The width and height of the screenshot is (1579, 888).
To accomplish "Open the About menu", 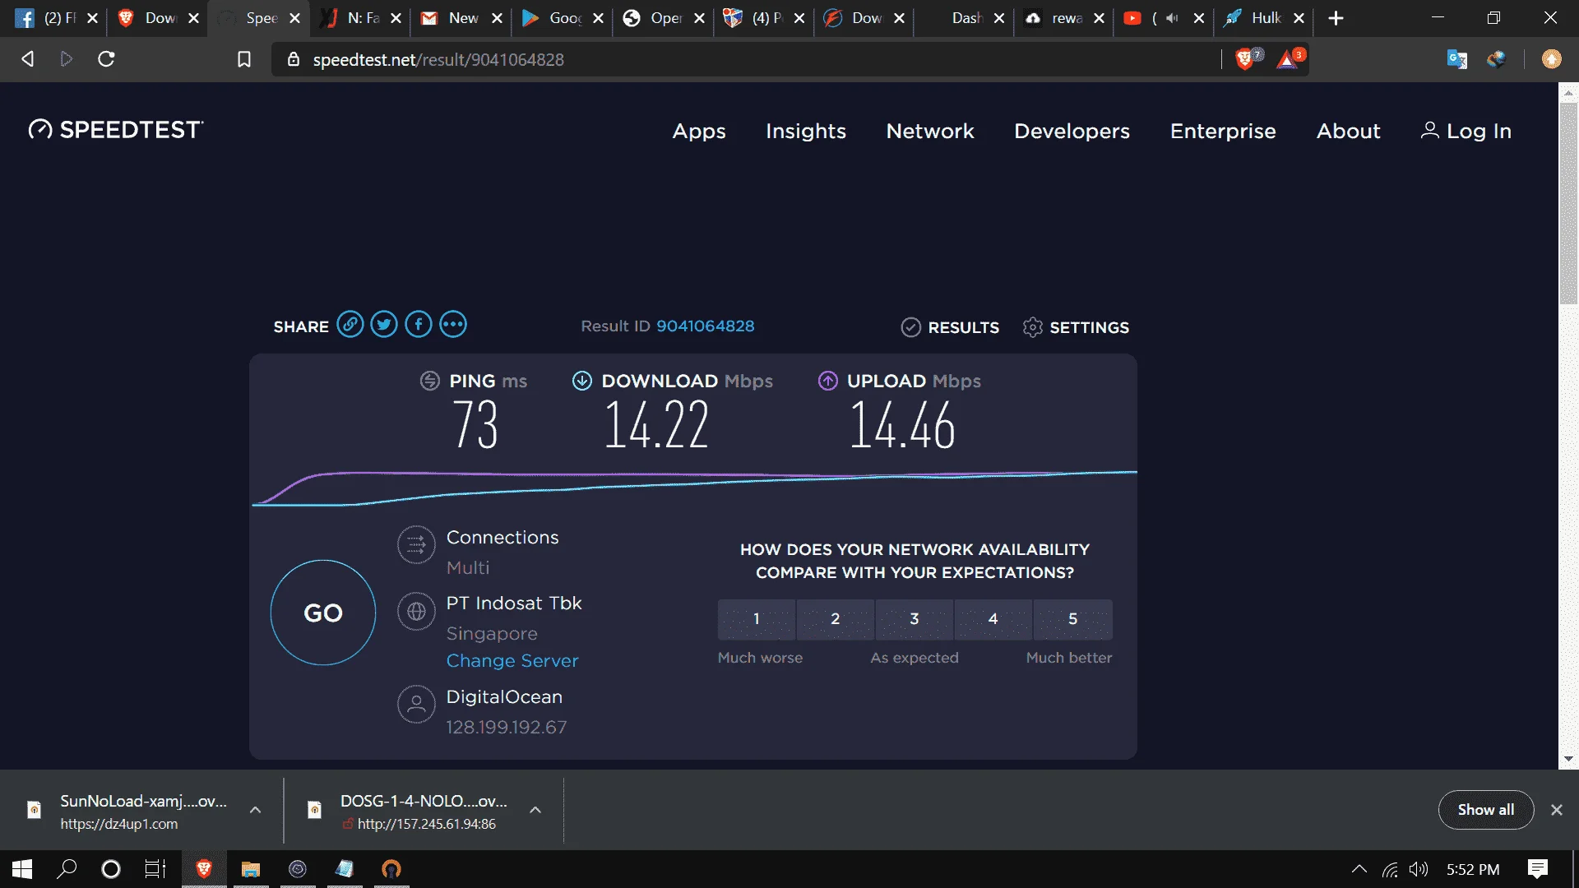I will (x=1349, y=131).
